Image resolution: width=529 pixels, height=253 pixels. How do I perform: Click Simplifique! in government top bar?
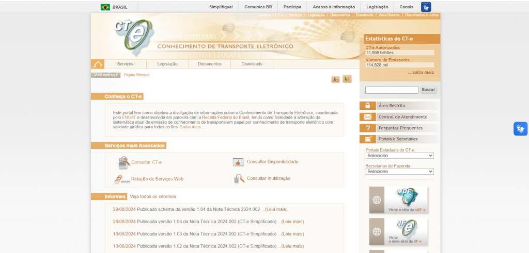click(221, 7)
